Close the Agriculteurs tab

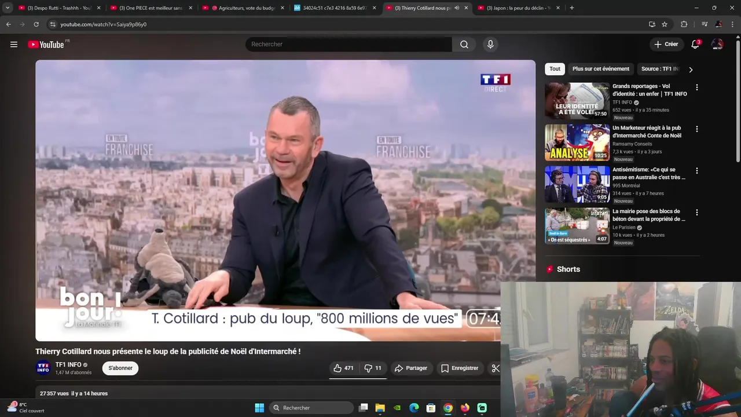(x=283, y=8)
